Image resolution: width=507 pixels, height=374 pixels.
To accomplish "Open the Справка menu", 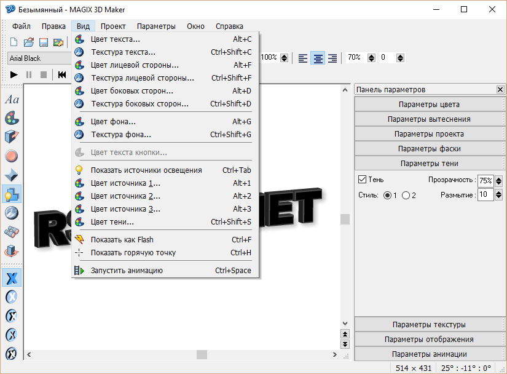I will [229, 26].
